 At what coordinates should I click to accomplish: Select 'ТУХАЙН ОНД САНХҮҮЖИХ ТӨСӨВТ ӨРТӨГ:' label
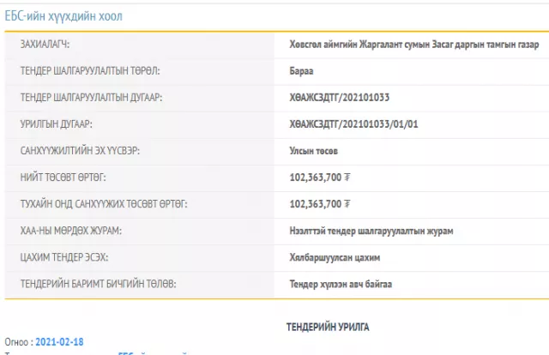[104, 204]
